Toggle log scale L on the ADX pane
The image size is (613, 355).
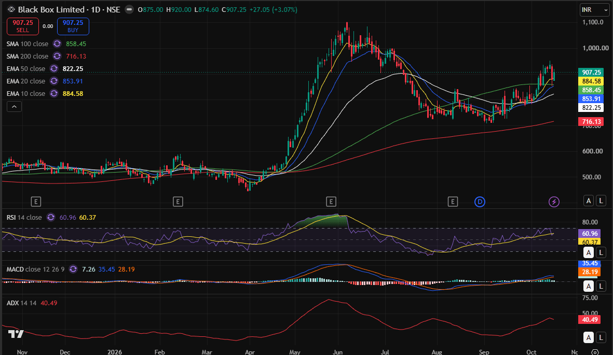click(601, 337)
